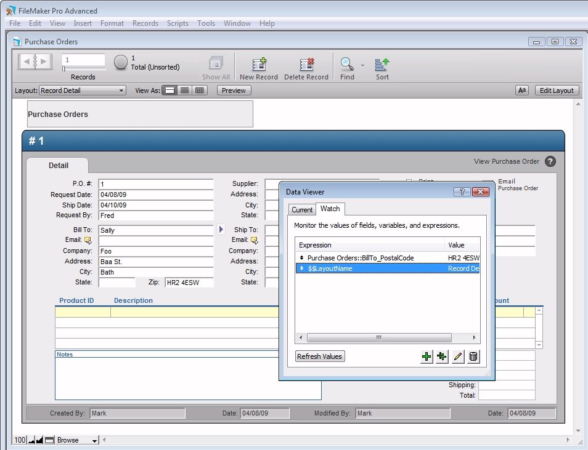Open the Layout Record Detail dropdown
The width and height of the screenshot is (588, 450).
point(82,90)
